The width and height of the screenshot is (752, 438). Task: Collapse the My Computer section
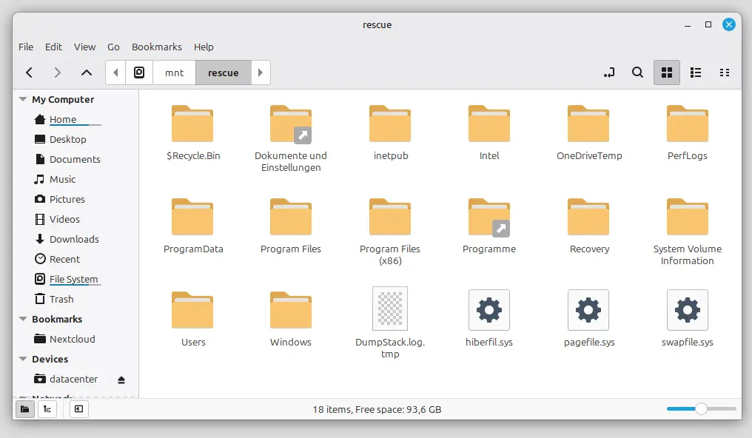pos(23,100)
